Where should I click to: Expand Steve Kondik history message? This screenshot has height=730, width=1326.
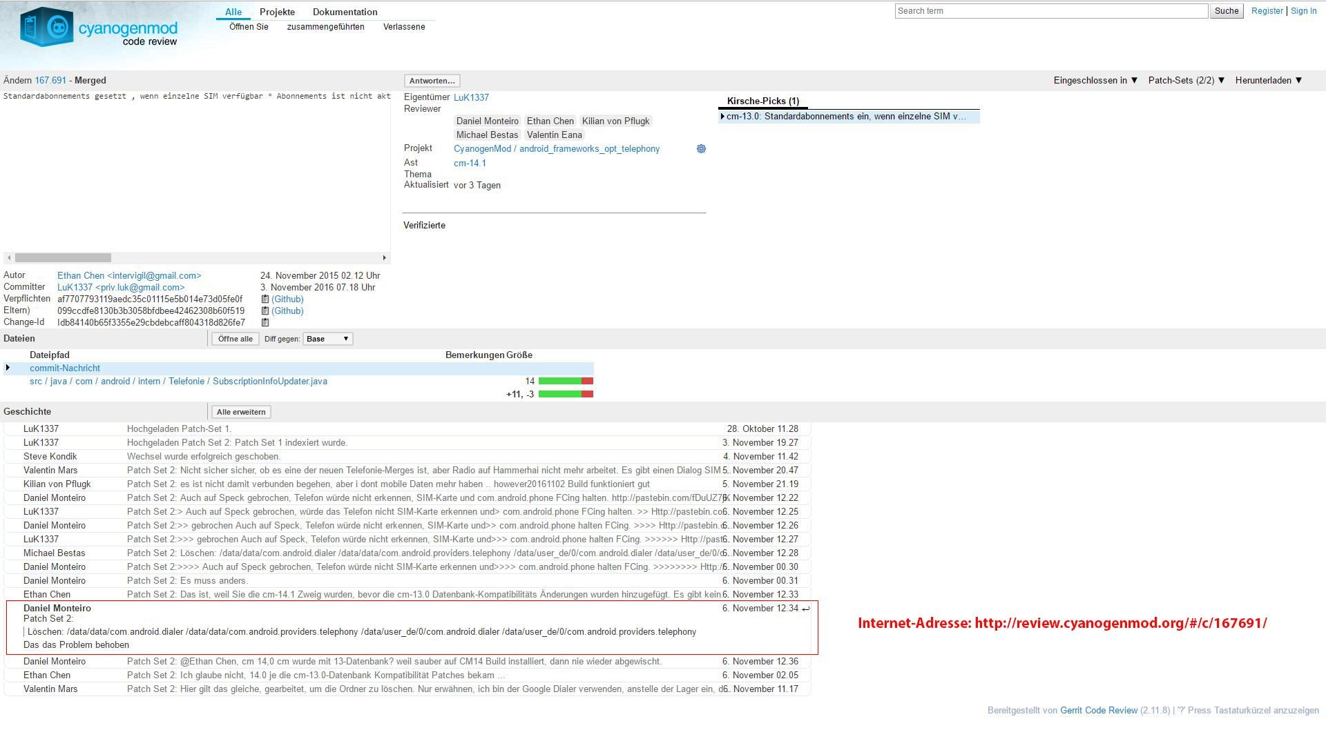point(407,457)
